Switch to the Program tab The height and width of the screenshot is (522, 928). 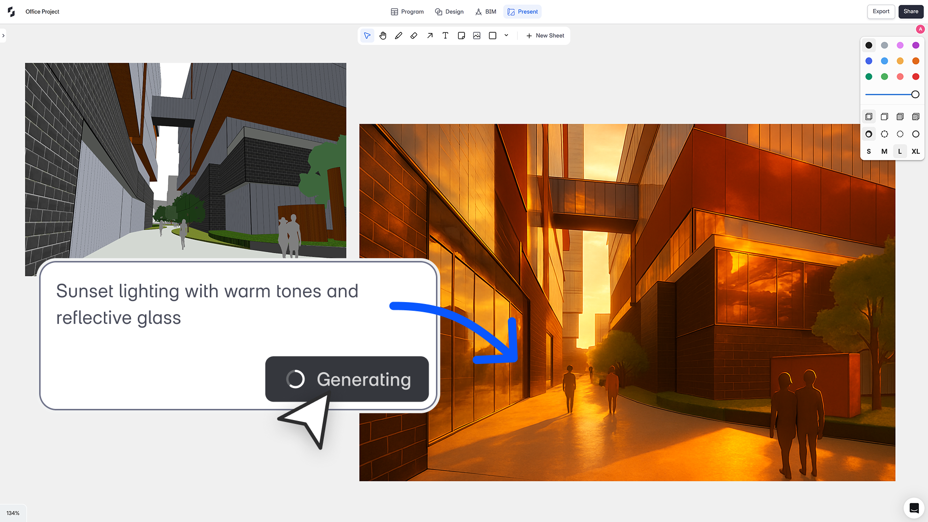407,12
